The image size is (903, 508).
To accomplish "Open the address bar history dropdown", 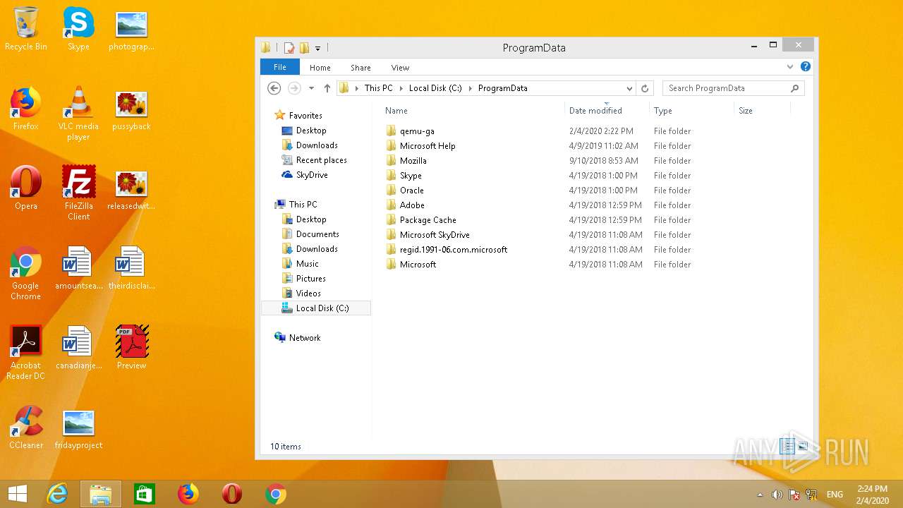I will (x=629, y=88).
